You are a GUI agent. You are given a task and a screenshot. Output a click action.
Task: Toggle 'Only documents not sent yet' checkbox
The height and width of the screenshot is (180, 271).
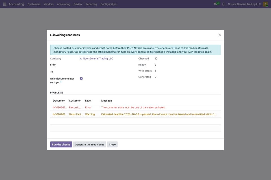[x=81, y=79]
